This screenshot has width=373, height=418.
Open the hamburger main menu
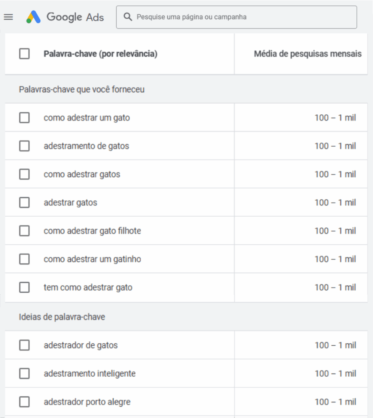(8, 17)
